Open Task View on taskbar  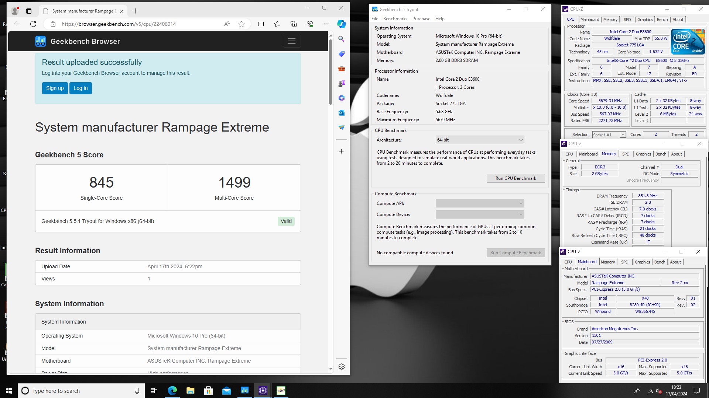(x=154, y=391)
